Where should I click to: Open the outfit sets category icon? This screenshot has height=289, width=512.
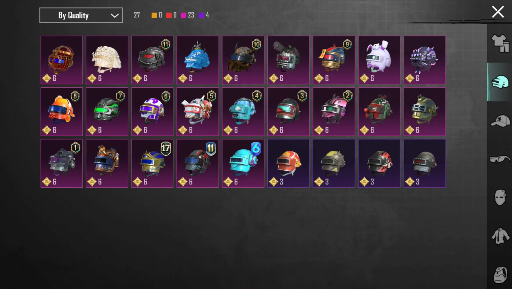(500, 43)
